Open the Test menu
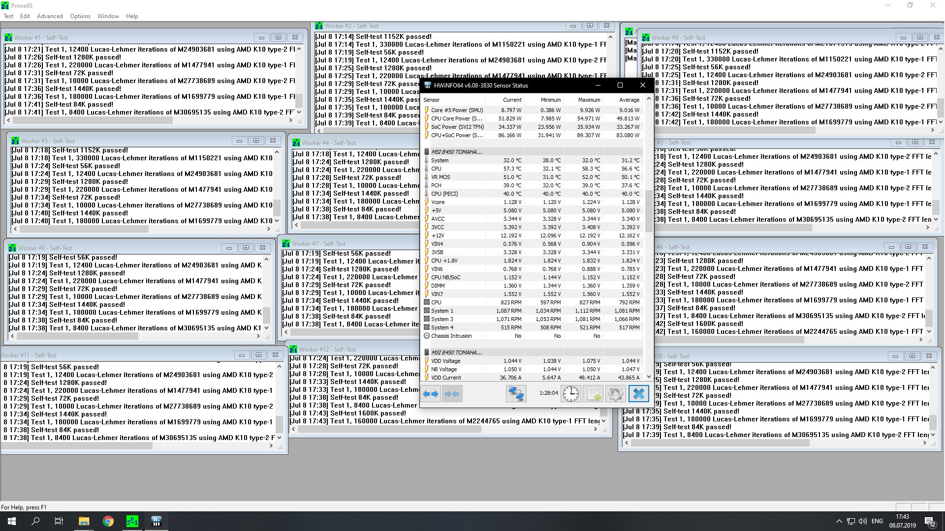Screen dimensions: 945x531 tap(8, 16)
